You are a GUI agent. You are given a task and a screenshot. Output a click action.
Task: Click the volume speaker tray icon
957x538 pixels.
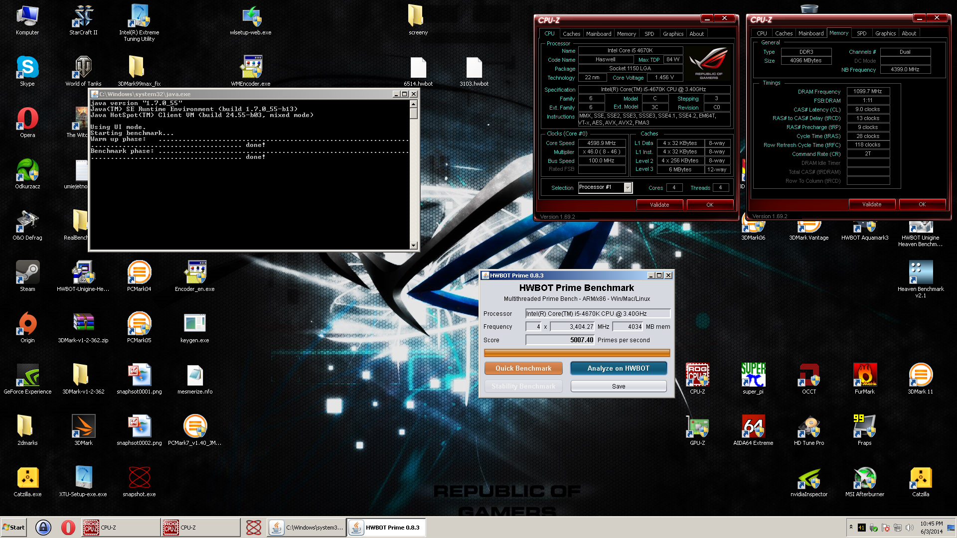coord(909,528)
